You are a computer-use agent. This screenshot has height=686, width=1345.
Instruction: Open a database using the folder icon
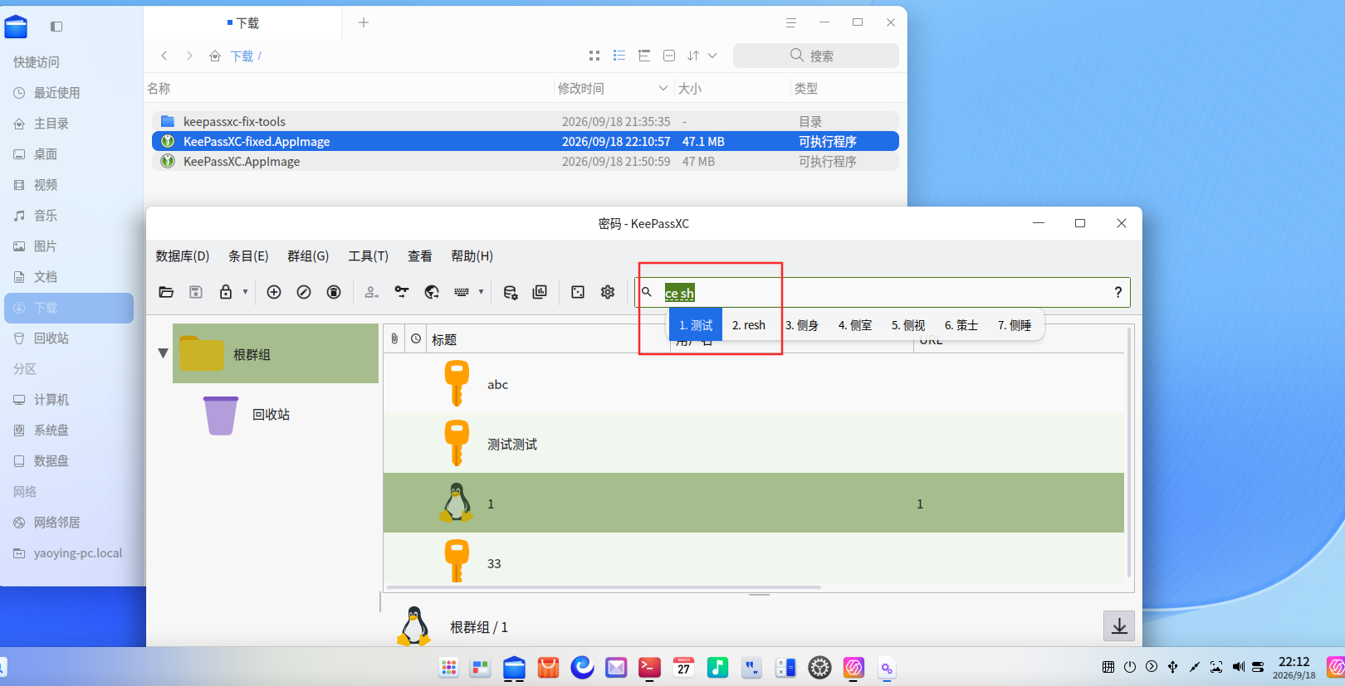tap(166, 292)
